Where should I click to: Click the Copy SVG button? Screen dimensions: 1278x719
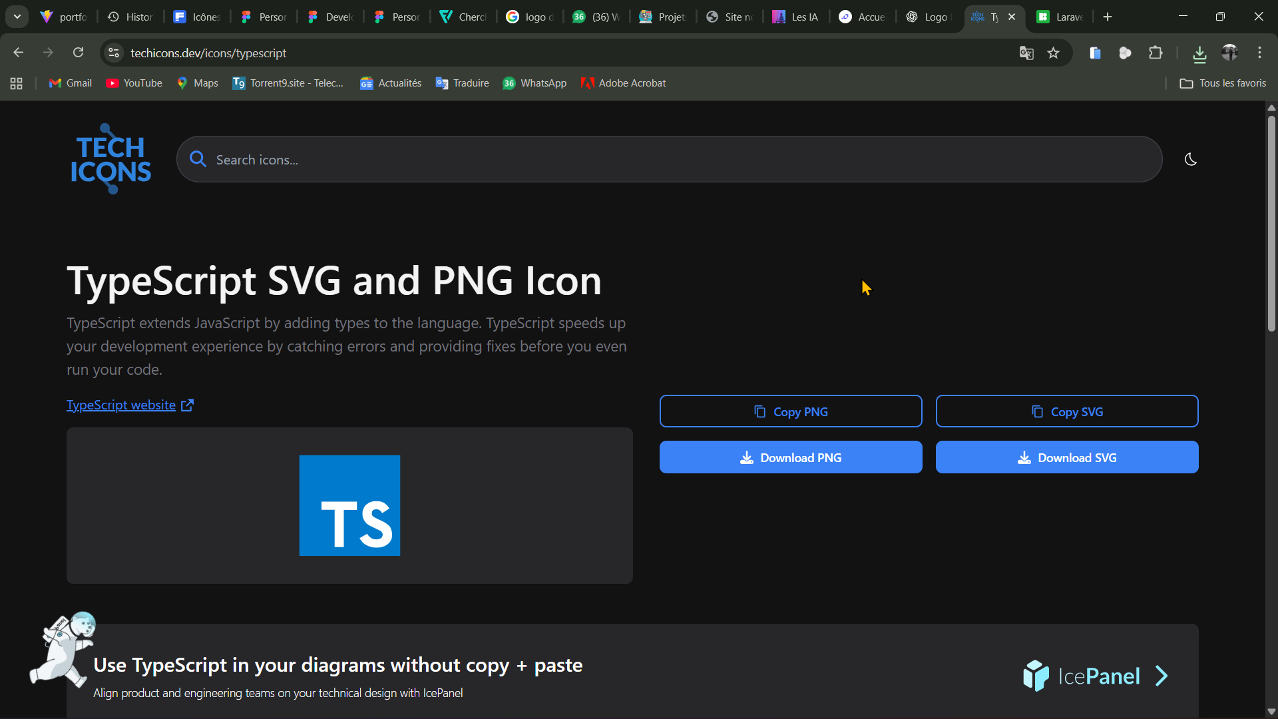[1067, 411]
